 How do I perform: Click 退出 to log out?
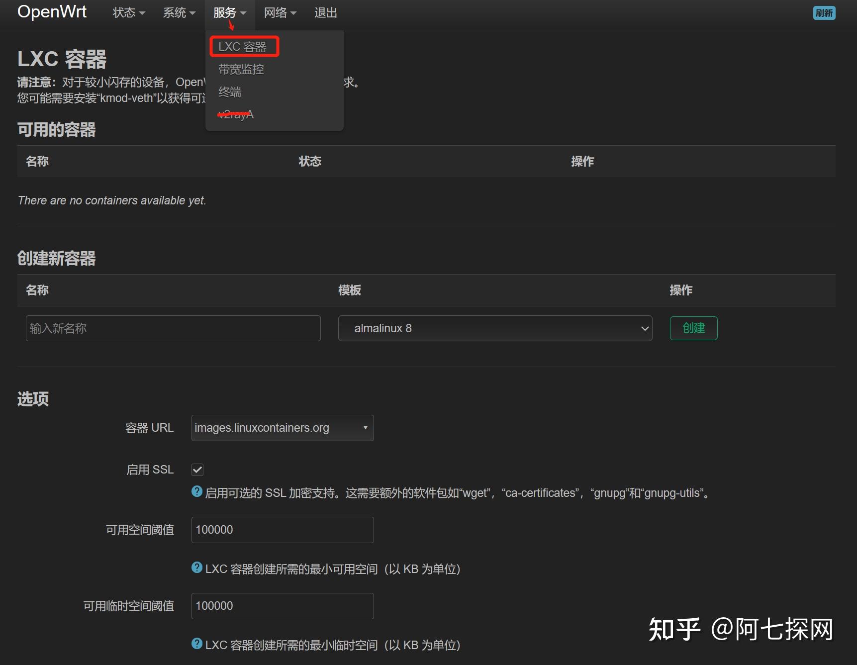pyautogui.click(x=325, y=13)
